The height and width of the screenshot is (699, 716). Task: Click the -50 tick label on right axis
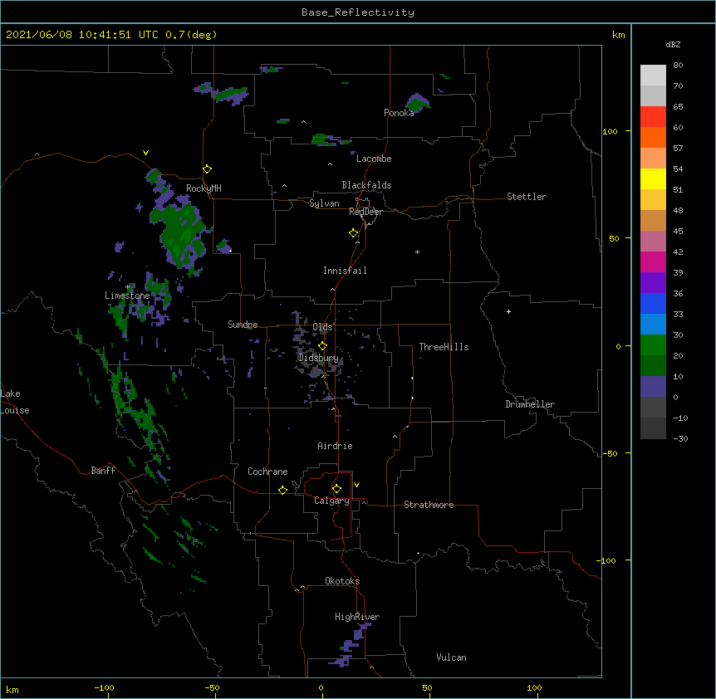coord(610,453)
